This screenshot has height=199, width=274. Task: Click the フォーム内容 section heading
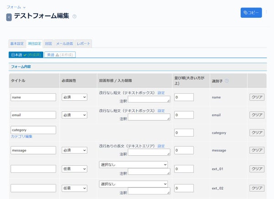pos(21,67)
